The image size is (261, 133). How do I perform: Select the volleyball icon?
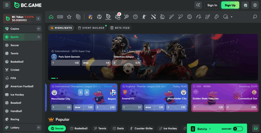point(189,17)
